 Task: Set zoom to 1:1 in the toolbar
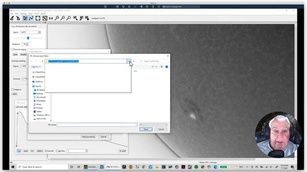51,18
